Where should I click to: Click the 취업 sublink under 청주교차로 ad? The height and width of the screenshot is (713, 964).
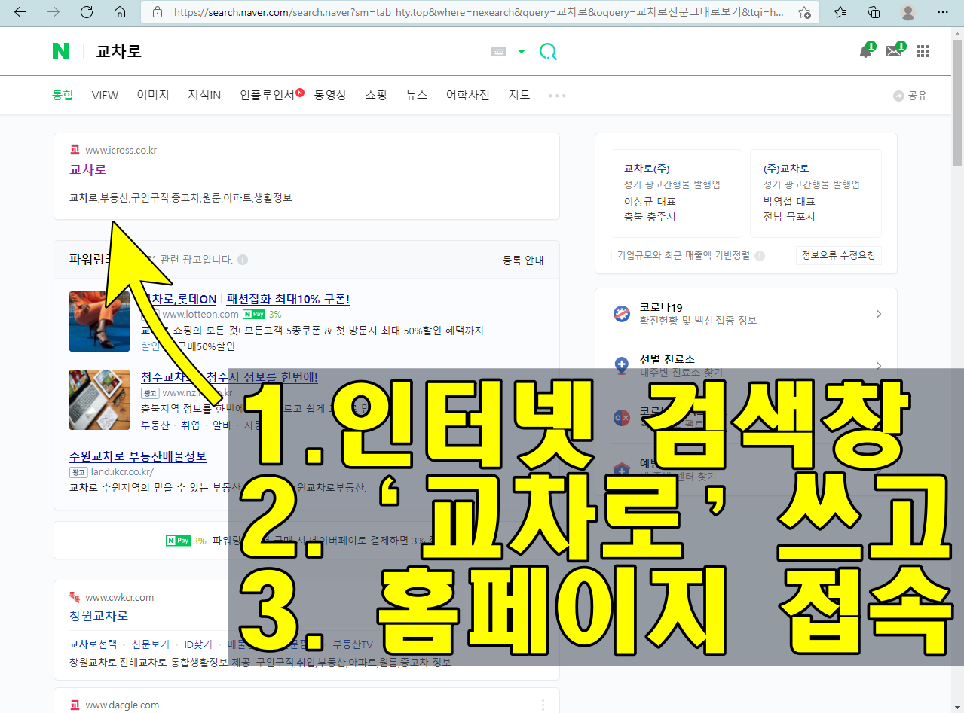(191, 425)
